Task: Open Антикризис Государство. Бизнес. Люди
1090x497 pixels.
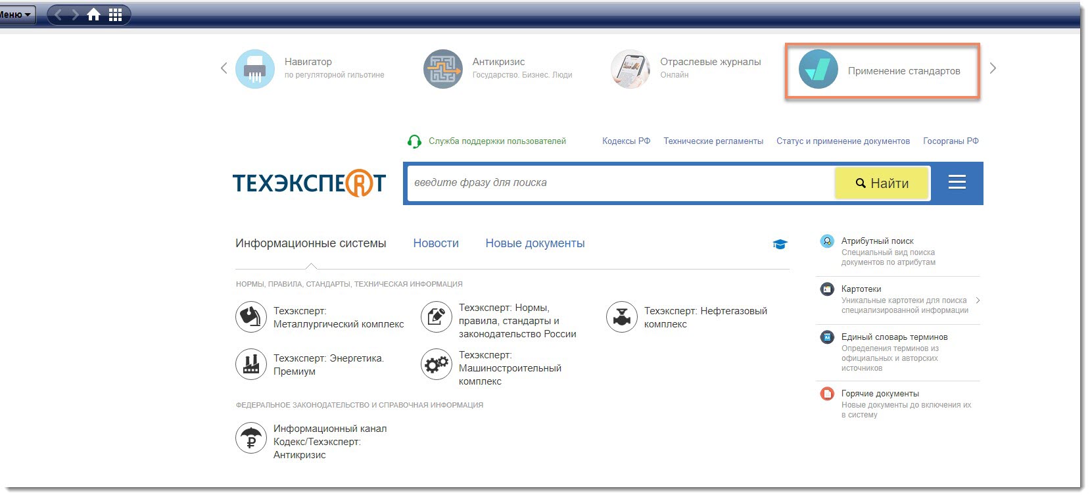Action: point(522,68)
